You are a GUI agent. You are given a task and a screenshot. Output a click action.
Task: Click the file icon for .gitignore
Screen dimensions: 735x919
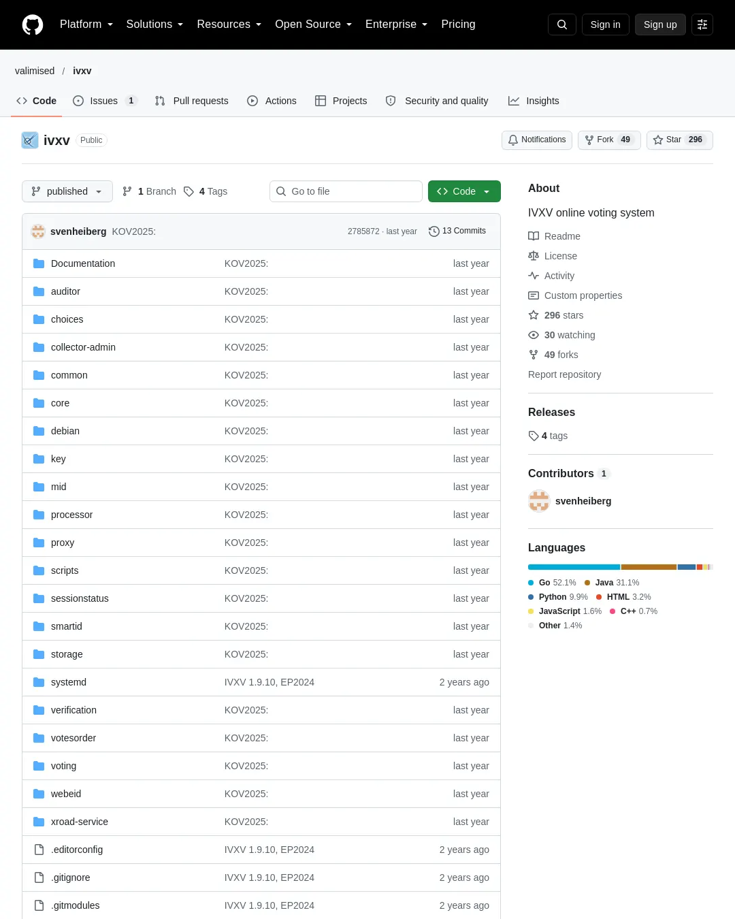click(39, 877)
